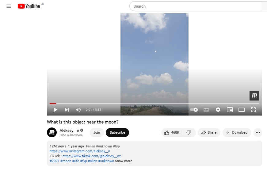267x171 pixels.
Task: Play the video
Action: click(55, 110)
